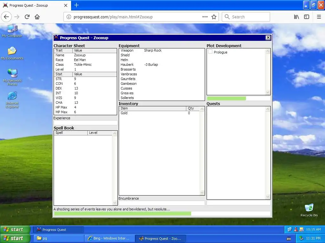This screenshot has width=325, height=243.
Task: Go back with the browser back arrow
Action: pyautogui.click(x=6, y=17)
